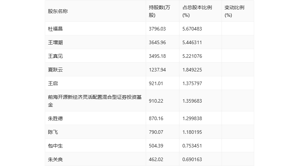Select shareholder name 包中生
The width and height of the screenshot is (299, 166).
point(55,146)
